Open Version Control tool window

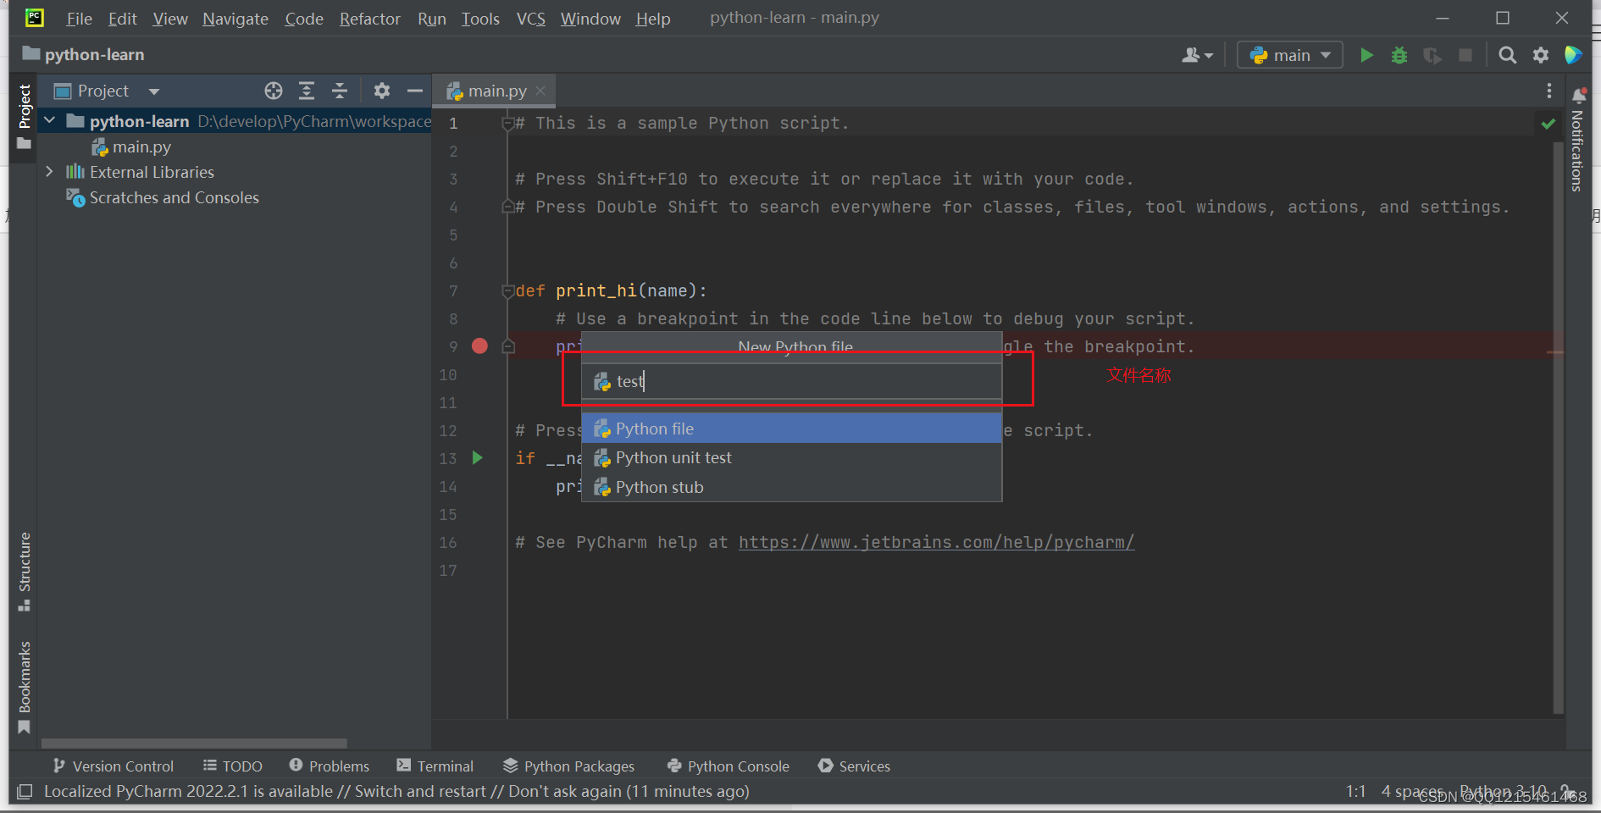click(x=114, y=766)
